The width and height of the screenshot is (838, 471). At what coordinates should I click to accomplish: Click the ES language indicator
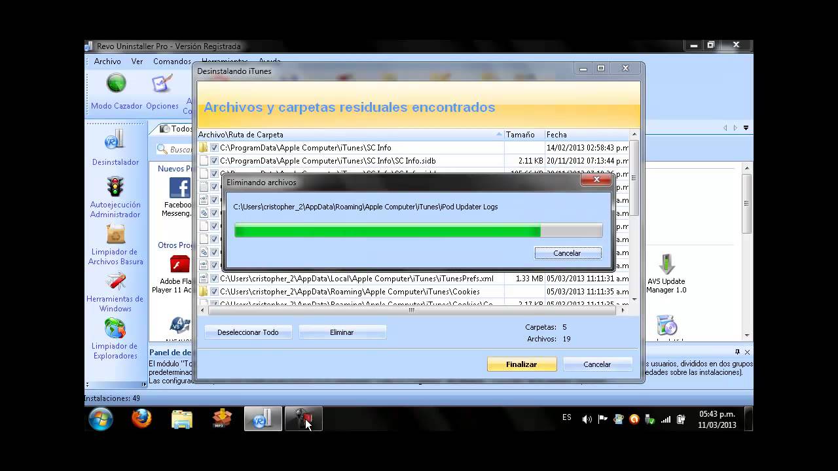click(567, 417)
